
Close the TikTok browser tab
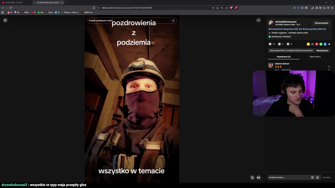(x=62, y=3)
